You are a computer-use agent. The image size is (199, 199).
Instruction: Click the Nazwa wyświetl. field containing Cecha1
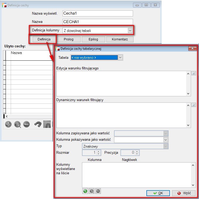pos(97,13)
